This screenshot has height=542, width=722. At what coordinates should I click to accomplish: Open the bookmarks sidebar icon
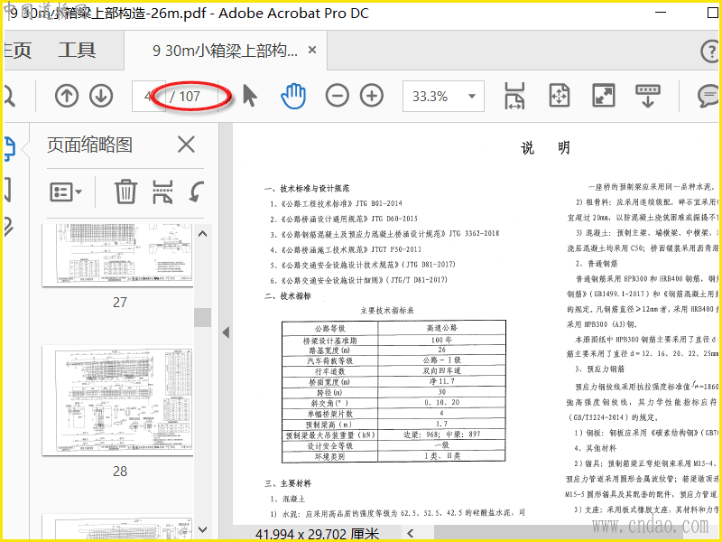(7, 189)
